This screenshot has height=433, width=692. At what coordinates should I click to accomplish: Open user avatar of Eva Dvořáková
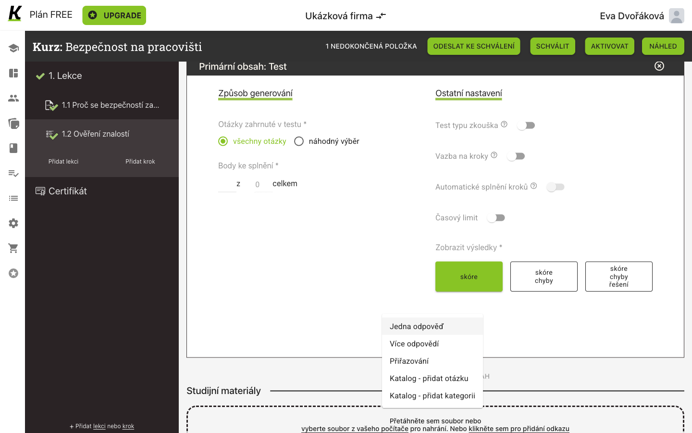point(677,16)
